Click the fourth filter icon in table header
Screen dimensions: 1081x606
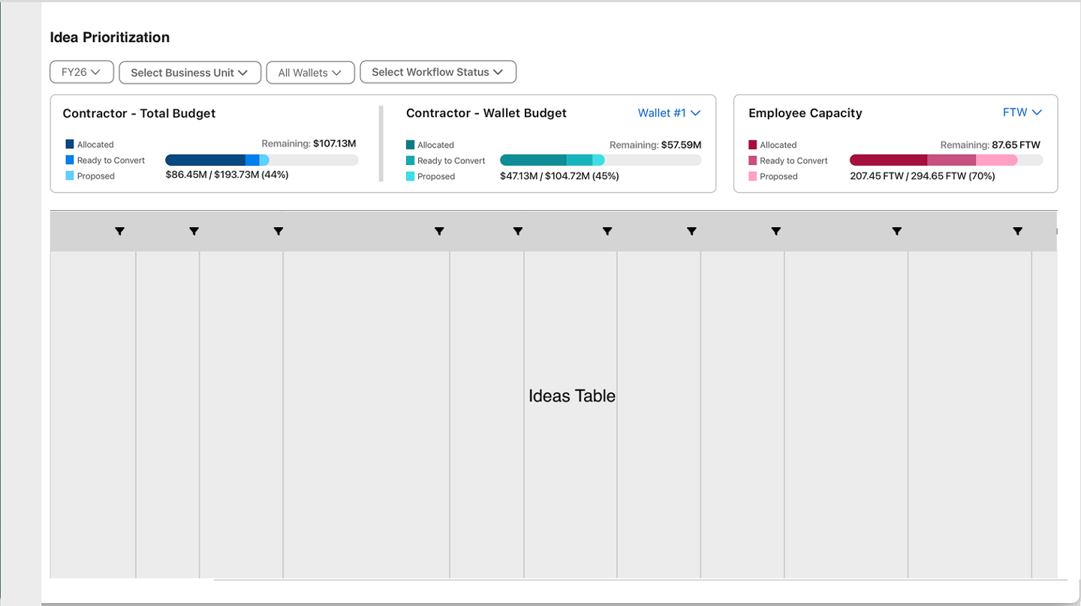point(439,232)
